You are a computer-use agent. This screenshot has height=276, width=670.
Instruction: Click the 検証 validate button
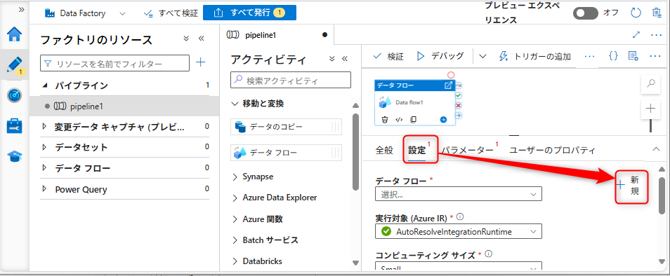coord(388,56)
